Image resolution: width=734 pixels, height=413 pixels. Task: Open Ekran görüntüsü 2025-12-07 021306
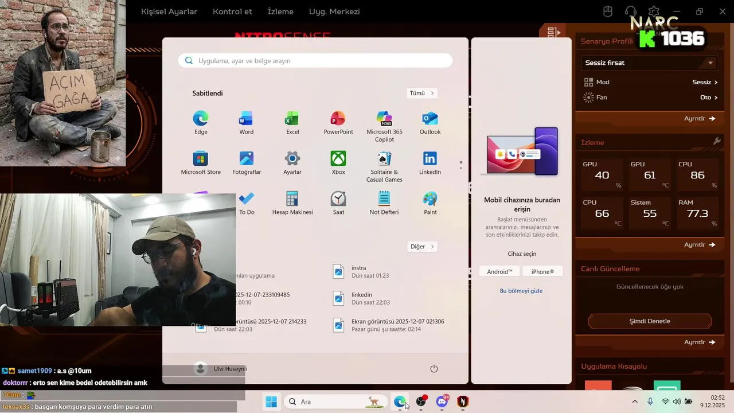click(390, 325)
